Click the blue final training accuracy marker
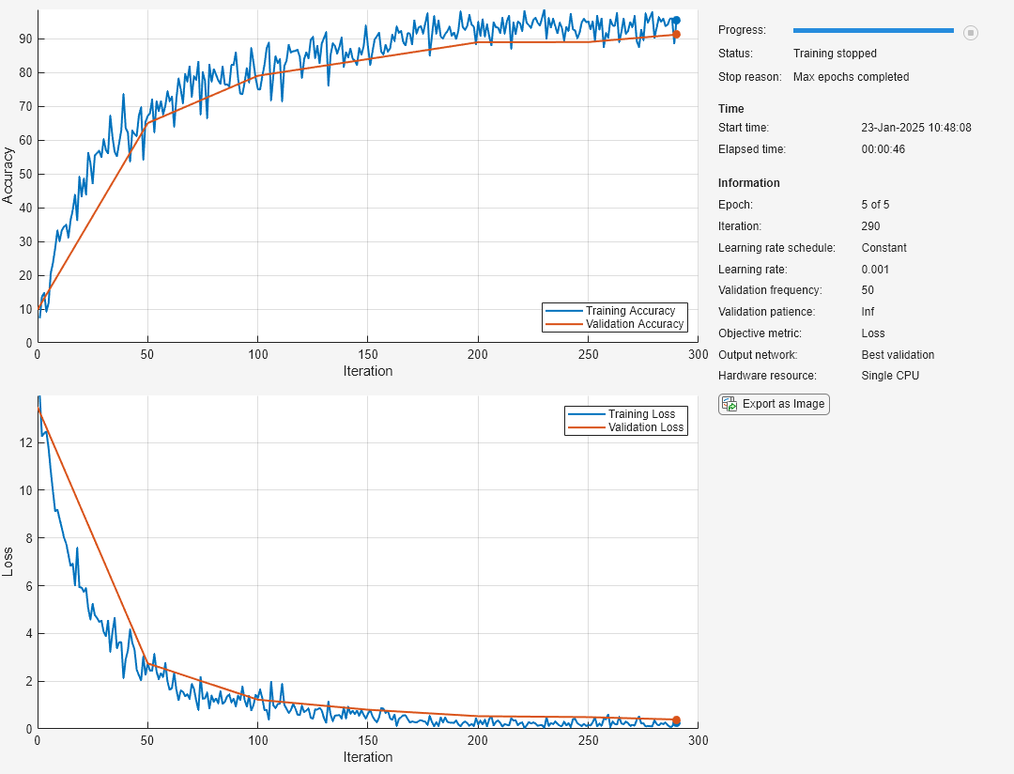This screenshot has width=1014, height=774. 676,20
